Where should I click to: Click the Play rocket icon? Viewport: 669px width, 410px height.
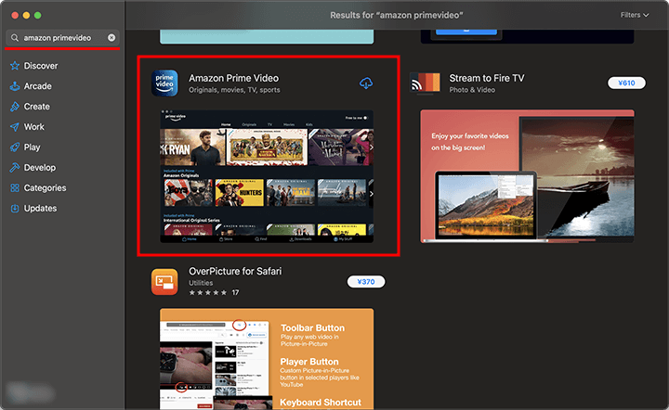pyautogui.click(x=15, y=147)
